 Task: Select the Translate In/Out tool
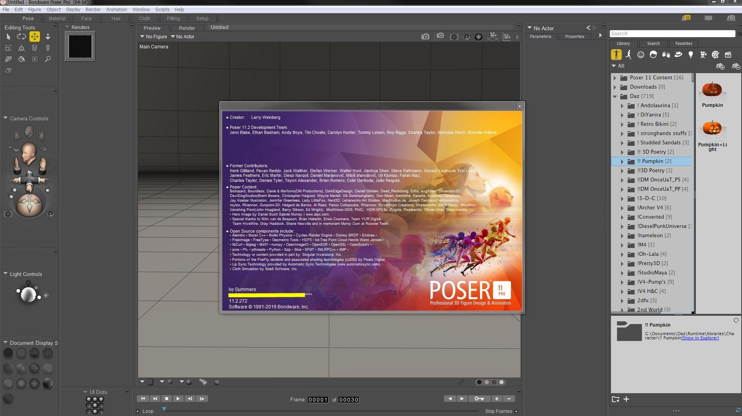48,37
